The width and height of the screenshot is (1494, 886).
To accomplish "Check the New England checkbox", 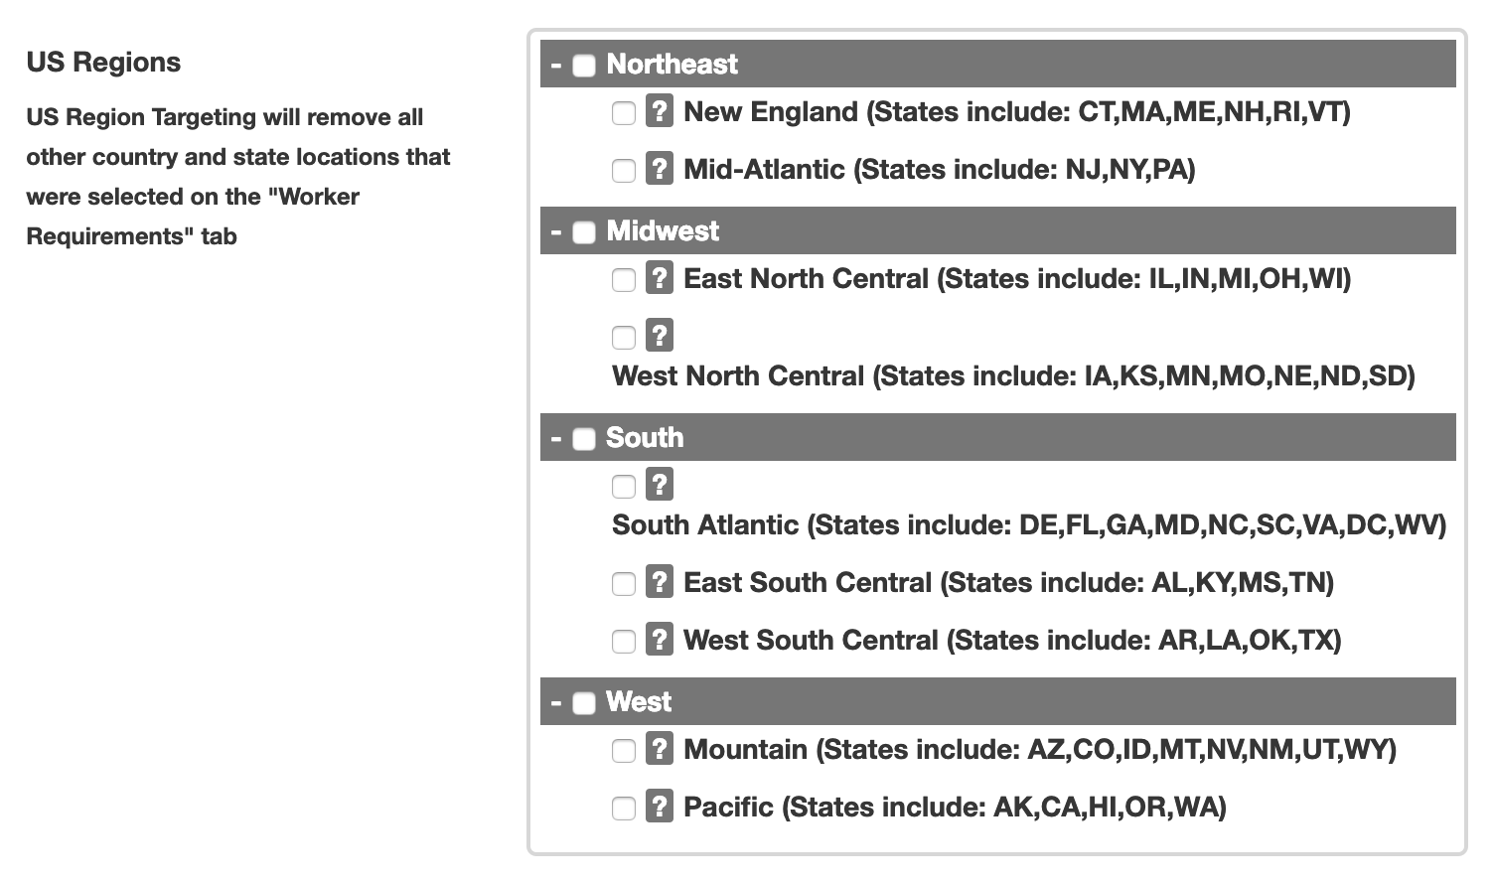I will (x=624, y=113).
